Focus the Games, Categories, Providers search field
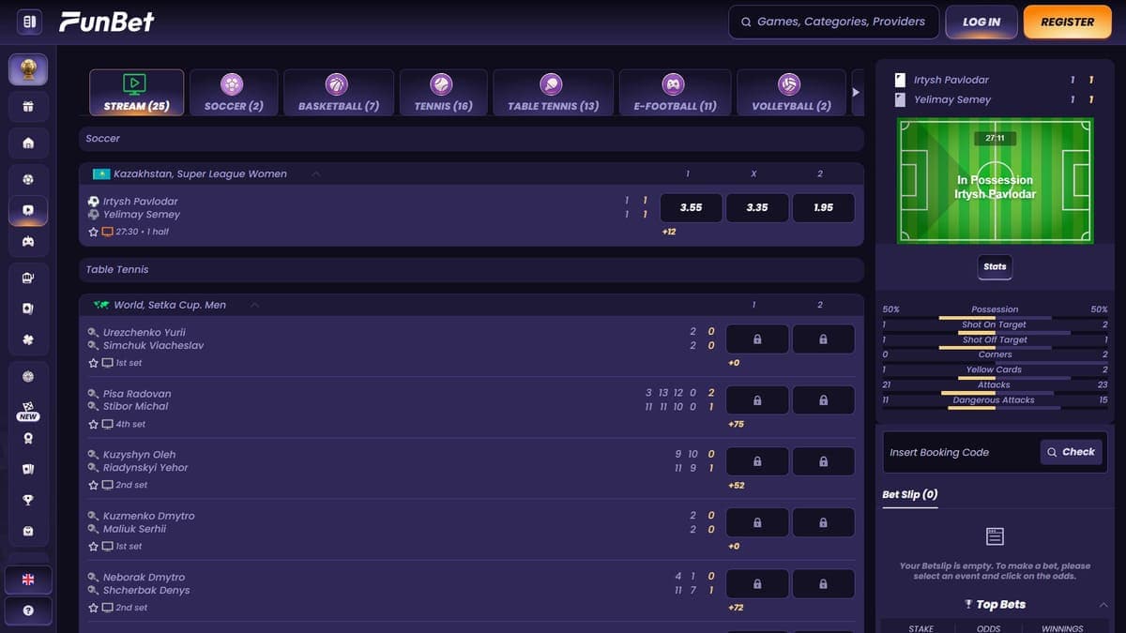This screenshot has height=633, width=1126. coord(833,22)
